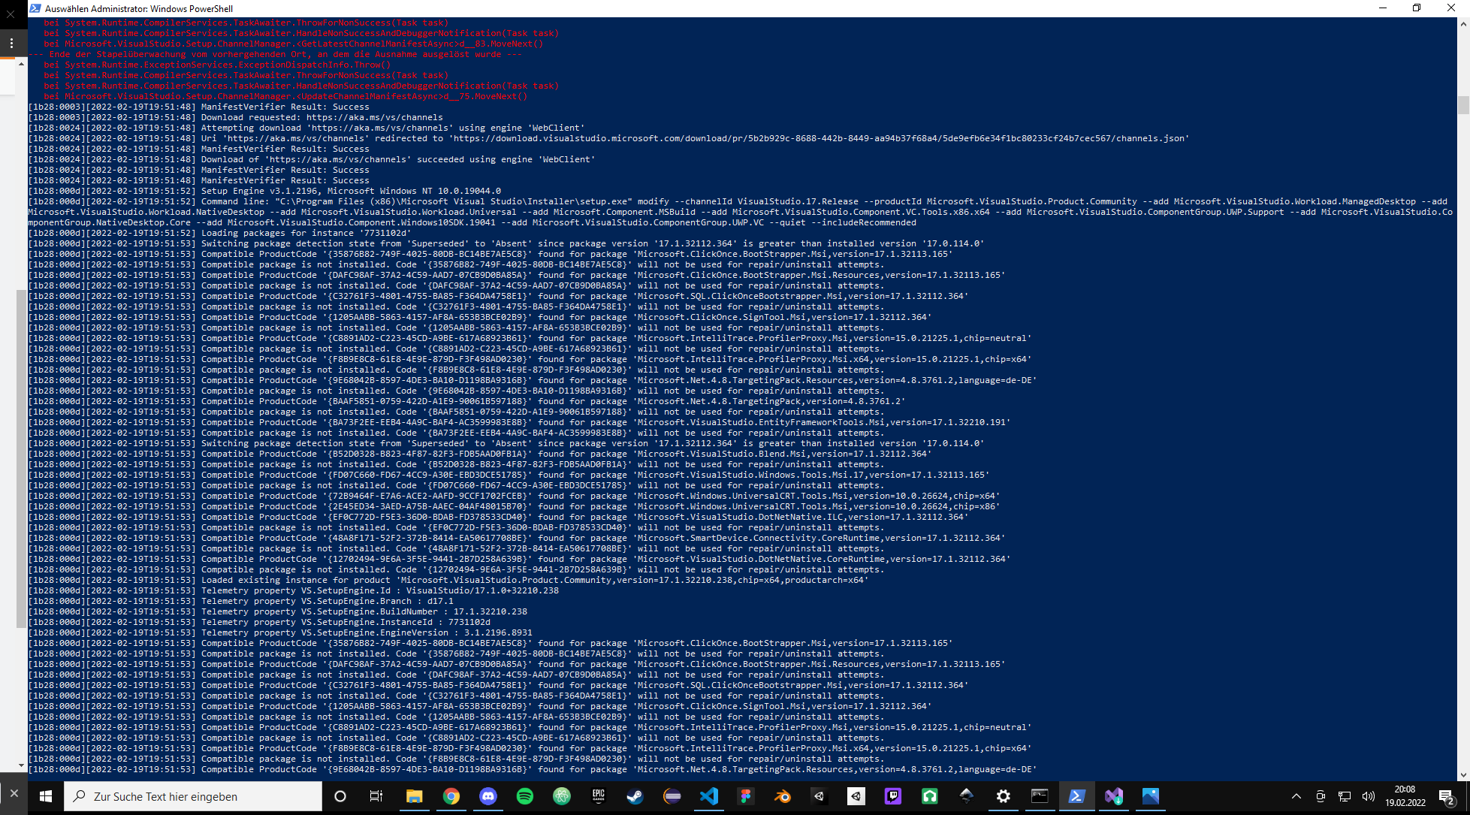Click red 'Ende der Stapelüberwachung' error line

pos(276,54)
